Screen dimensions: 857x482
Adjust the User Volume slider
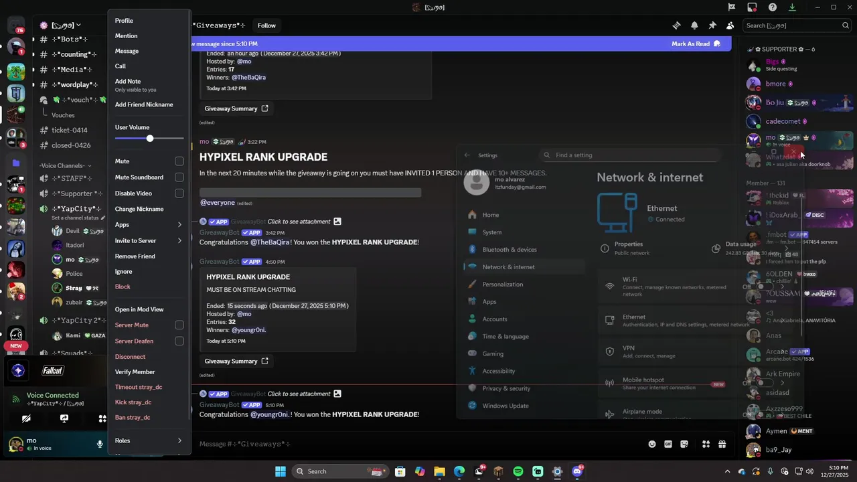point(149,138)
